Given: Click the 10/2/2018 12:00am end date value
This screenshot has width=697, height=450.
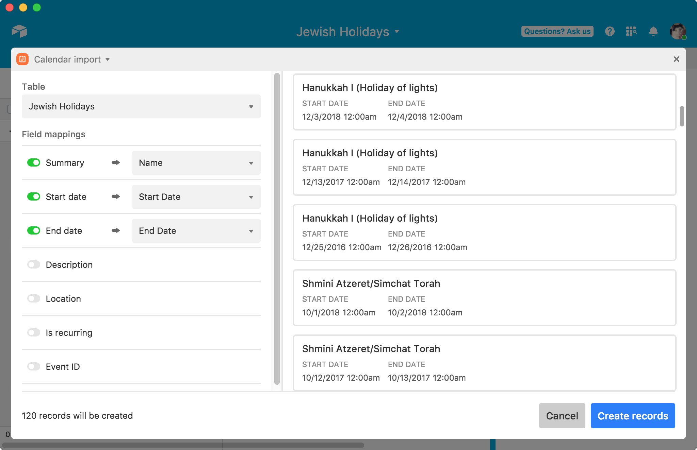Looking at the screenshot, I should coord(425,313).
